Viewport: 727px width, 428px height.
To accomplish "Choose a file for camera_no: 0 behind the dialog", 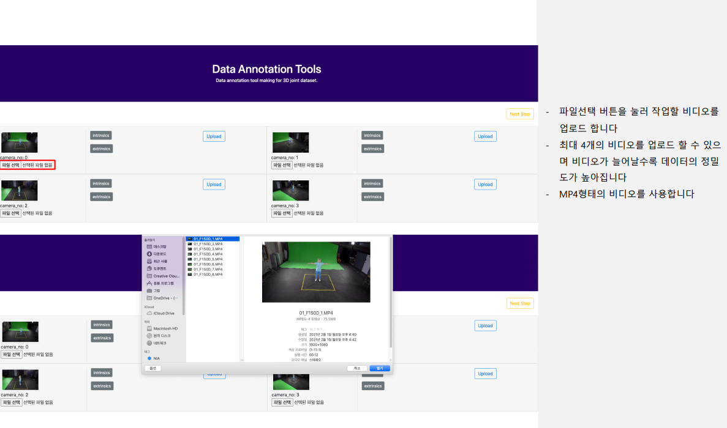I will 12,355.
